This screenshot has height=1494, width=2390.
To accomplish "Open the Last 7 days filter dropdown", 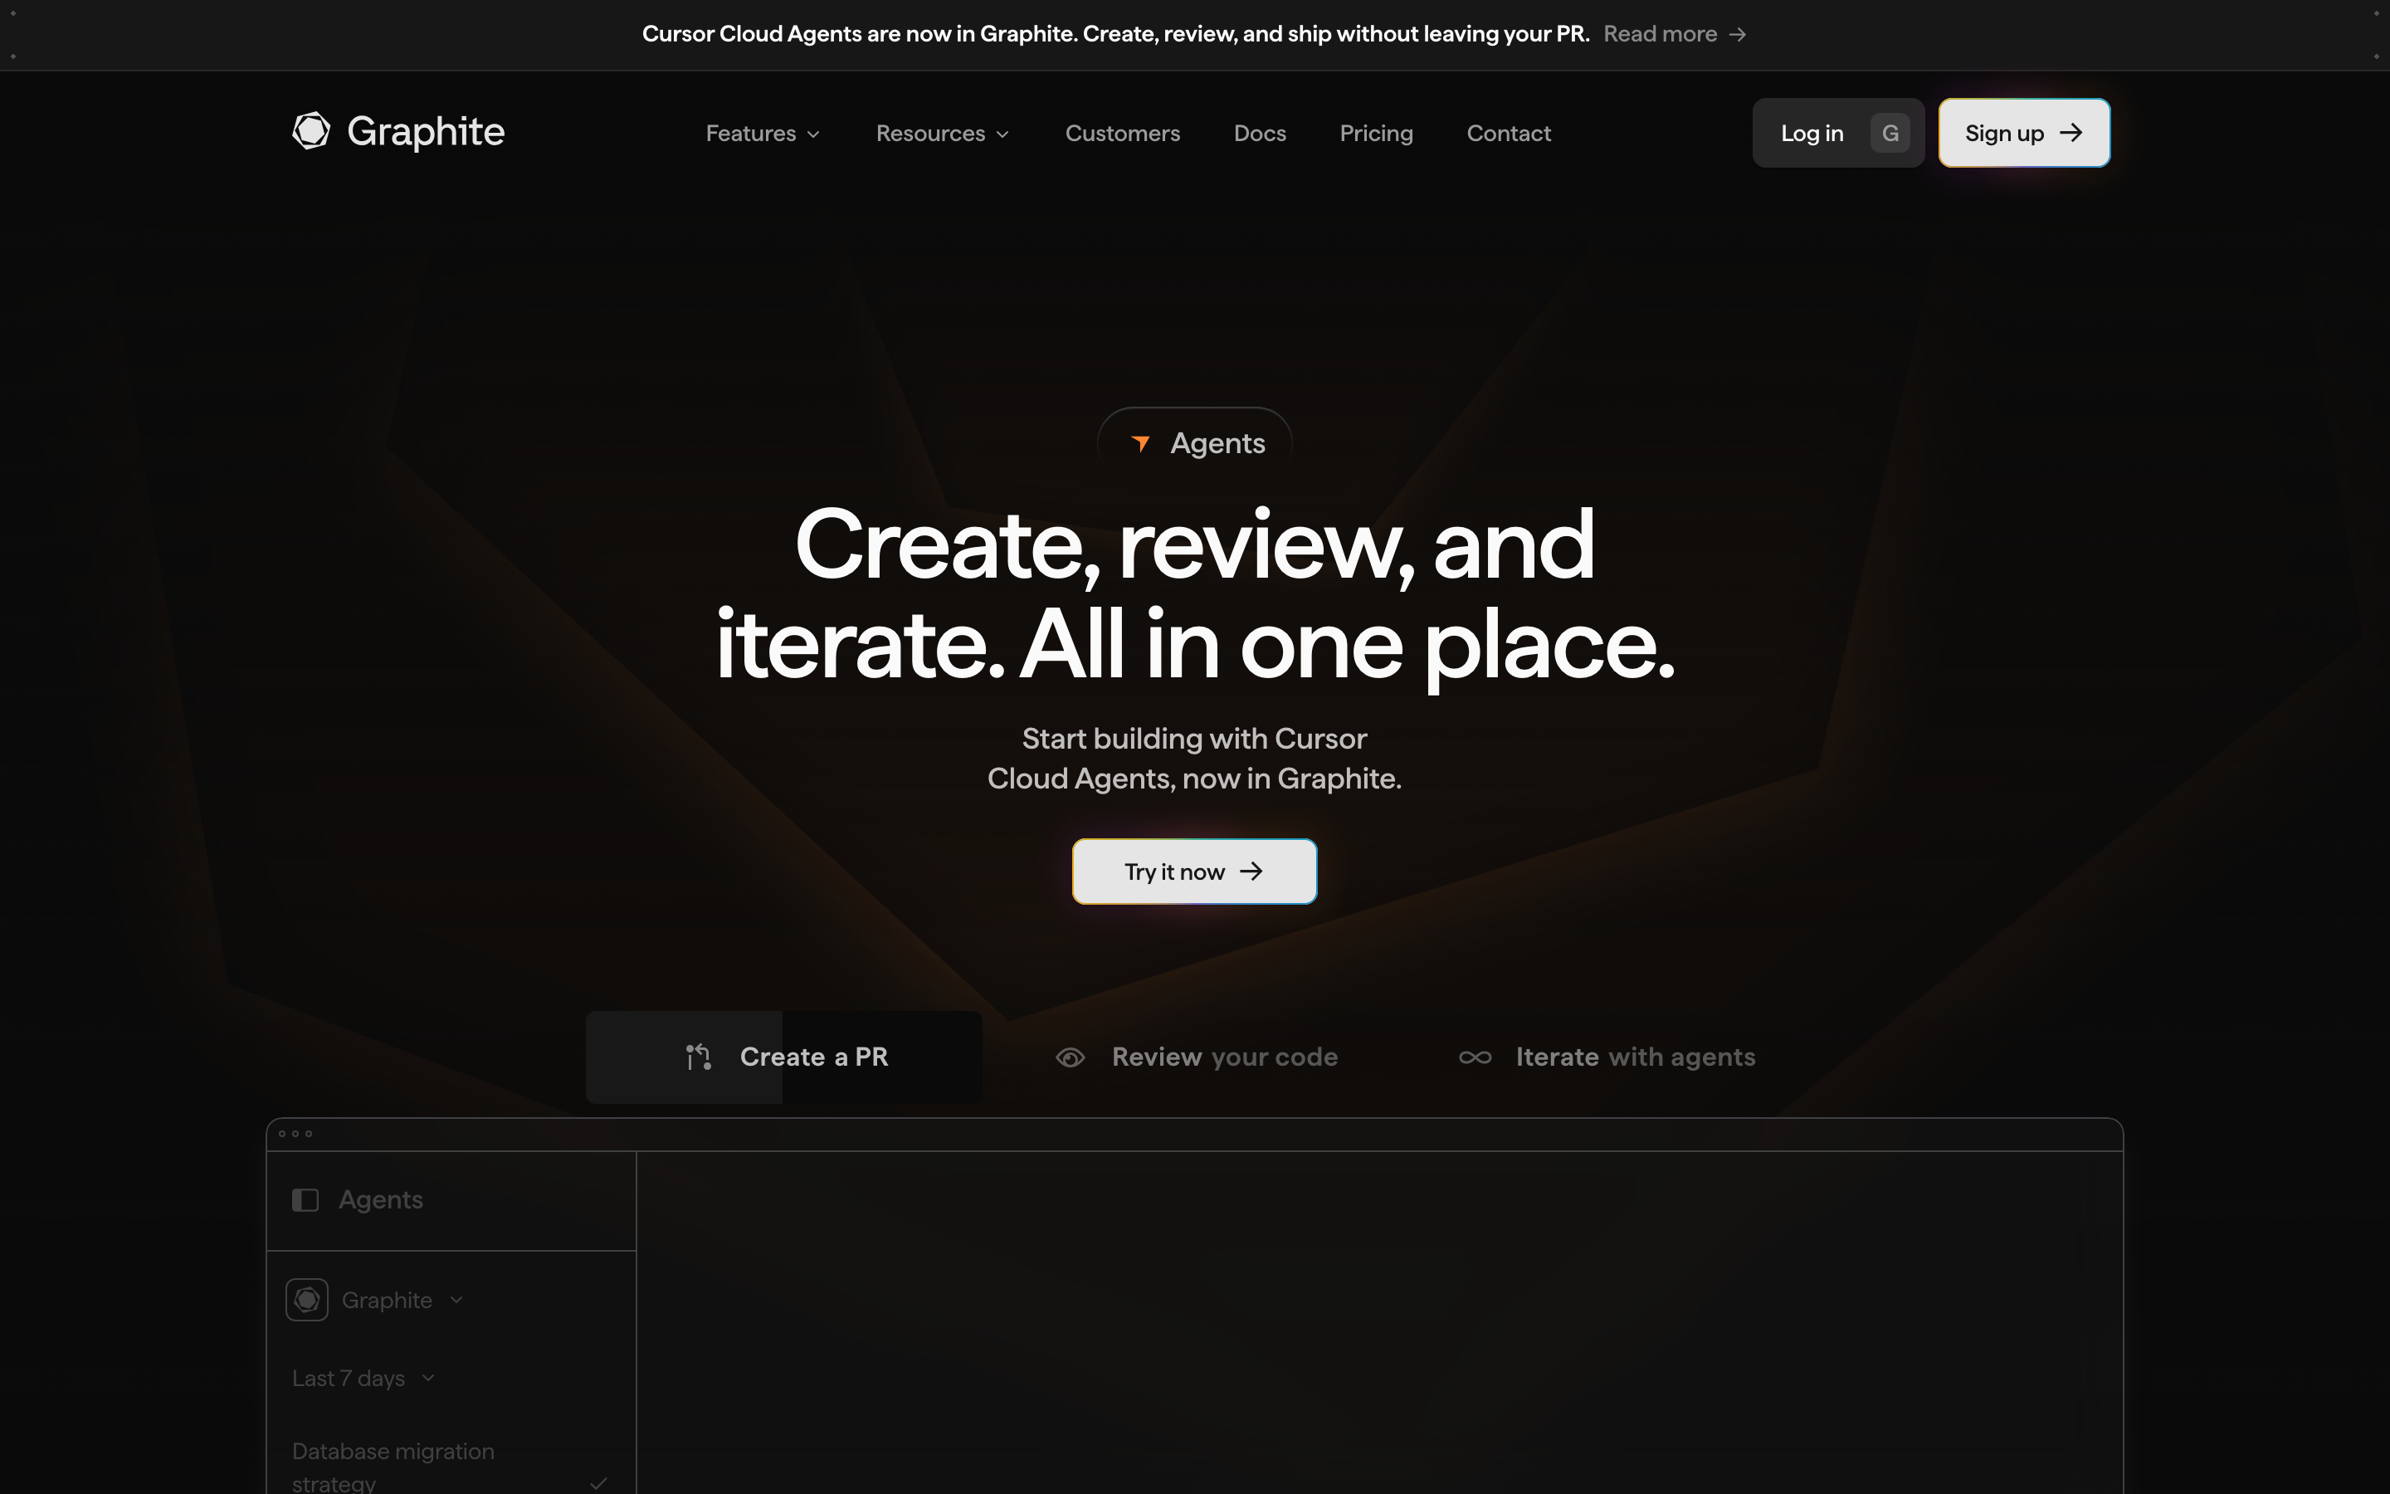I will coord(363,1379).
